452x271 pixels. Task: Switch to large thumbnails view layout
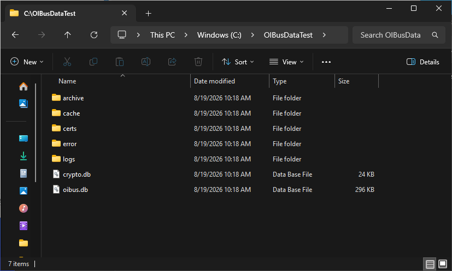click(443, 264)
